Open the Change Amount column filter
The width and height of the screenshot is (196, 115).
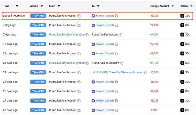coord(173,6)
